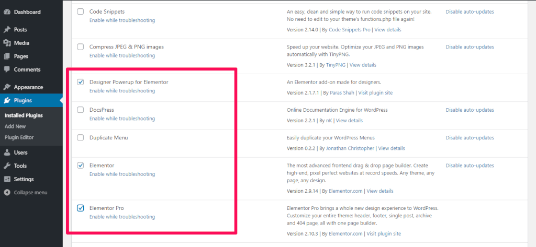This screenshot has height=247, width=536.
Task: Visit plugin site for Designer Powerup
Action: pos(375,92)
